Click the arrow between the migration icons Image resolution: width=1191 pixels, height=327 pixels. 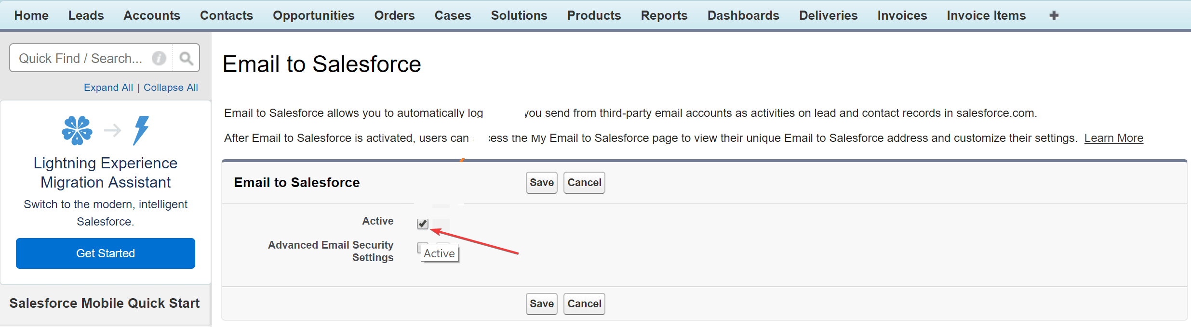[x=113, y=129]
